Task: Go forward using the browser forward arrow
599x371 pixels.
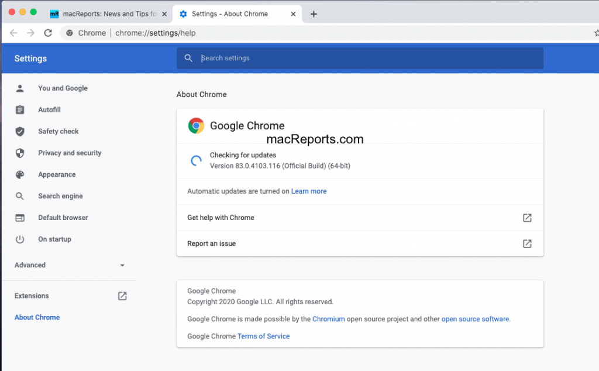Action: 30,33
